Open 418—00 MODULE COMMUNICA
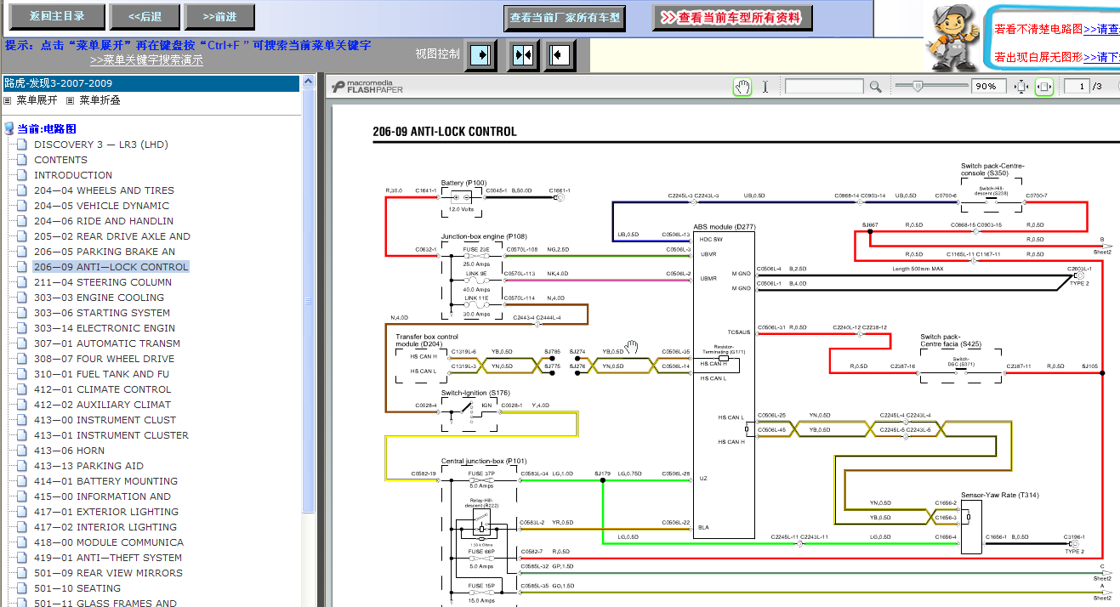The width and height of the screenshot is (1120, 607). pos(109,542)
